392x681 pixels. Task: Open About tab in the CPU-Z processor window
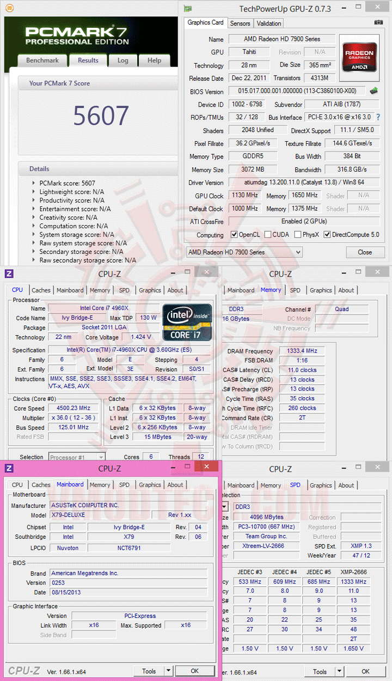pyautogui.click(x=175, y=290)
